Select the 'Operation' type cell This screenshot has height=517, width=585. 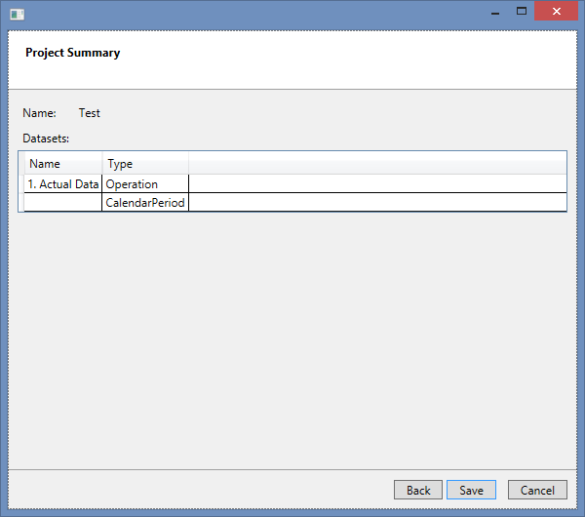144,184
